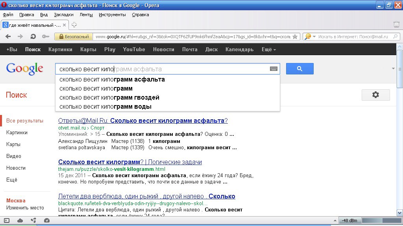Click the small up arrow left of "-48 dBm"
Viewport: 403px width, 226px height.
tap(335, 220)
